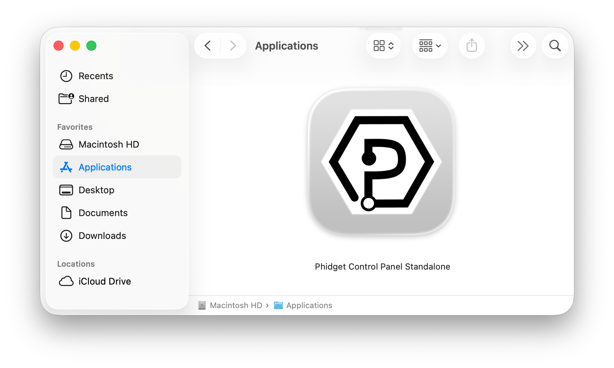Click the green full-screen window button
This screenshot has height=368, width=614.
coord(91,46)
